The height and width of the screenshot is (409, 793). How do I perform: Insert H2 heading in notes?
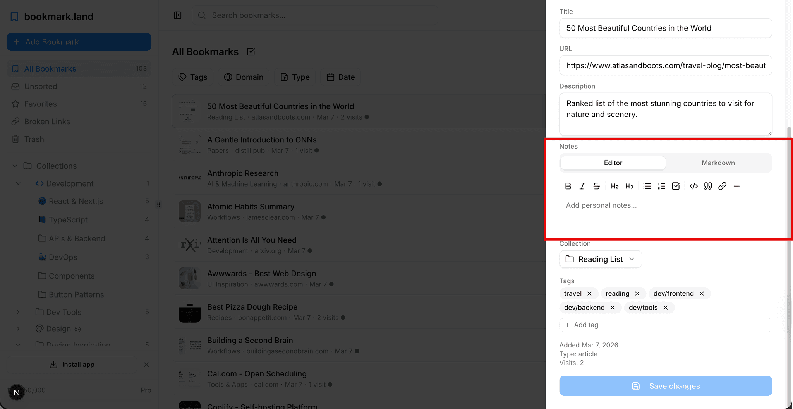pos(614,186)
